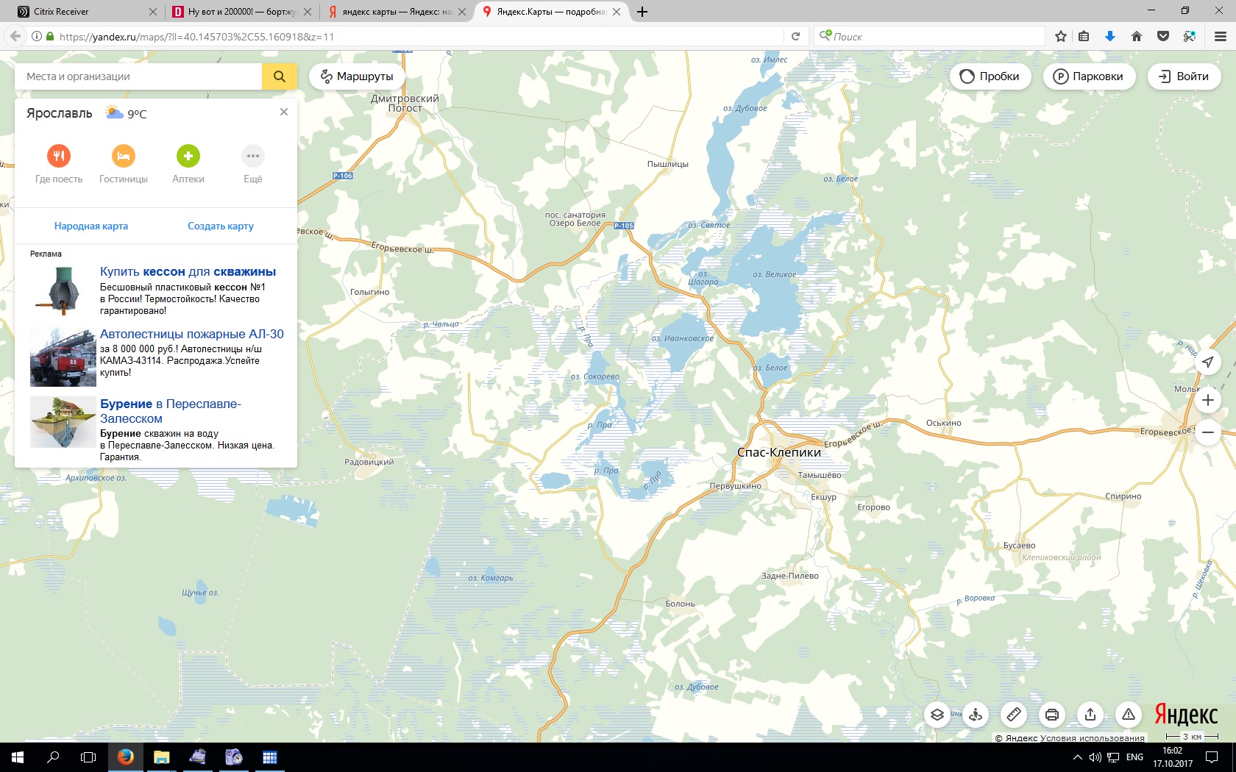Click the my location arrow button
The width and height of the screenshot is (1236, 772).
pyautogui.click(x=1207, y=362)
